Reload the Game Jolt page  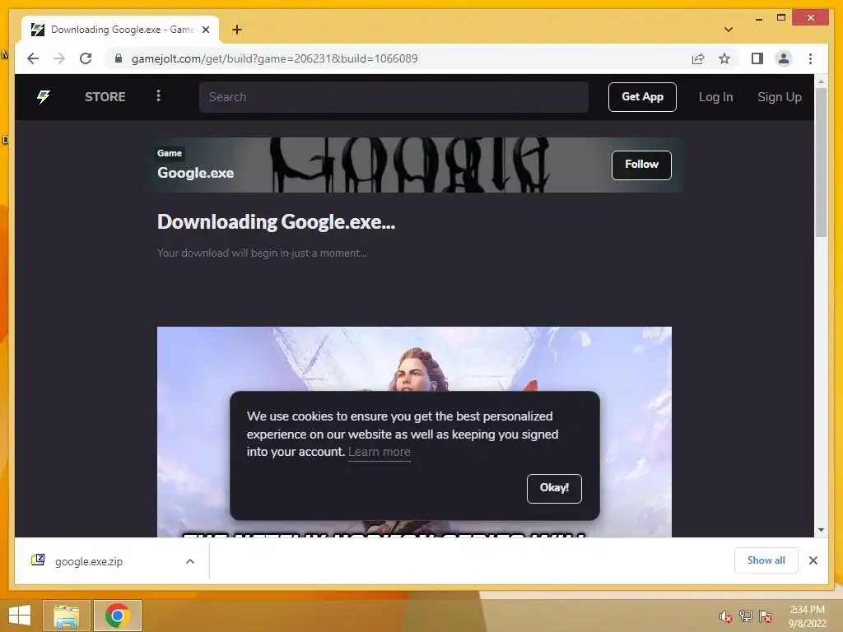tap(86, 58)
